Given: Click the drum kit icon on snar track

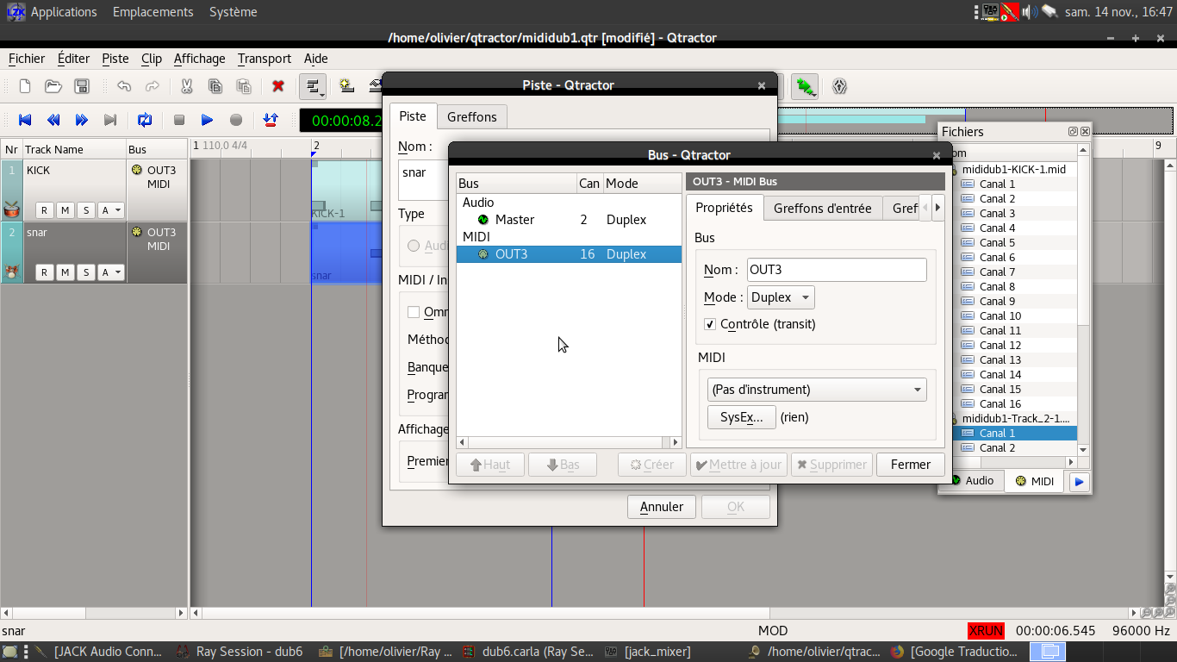Looking at the screenshot, I should click(11, 272).
